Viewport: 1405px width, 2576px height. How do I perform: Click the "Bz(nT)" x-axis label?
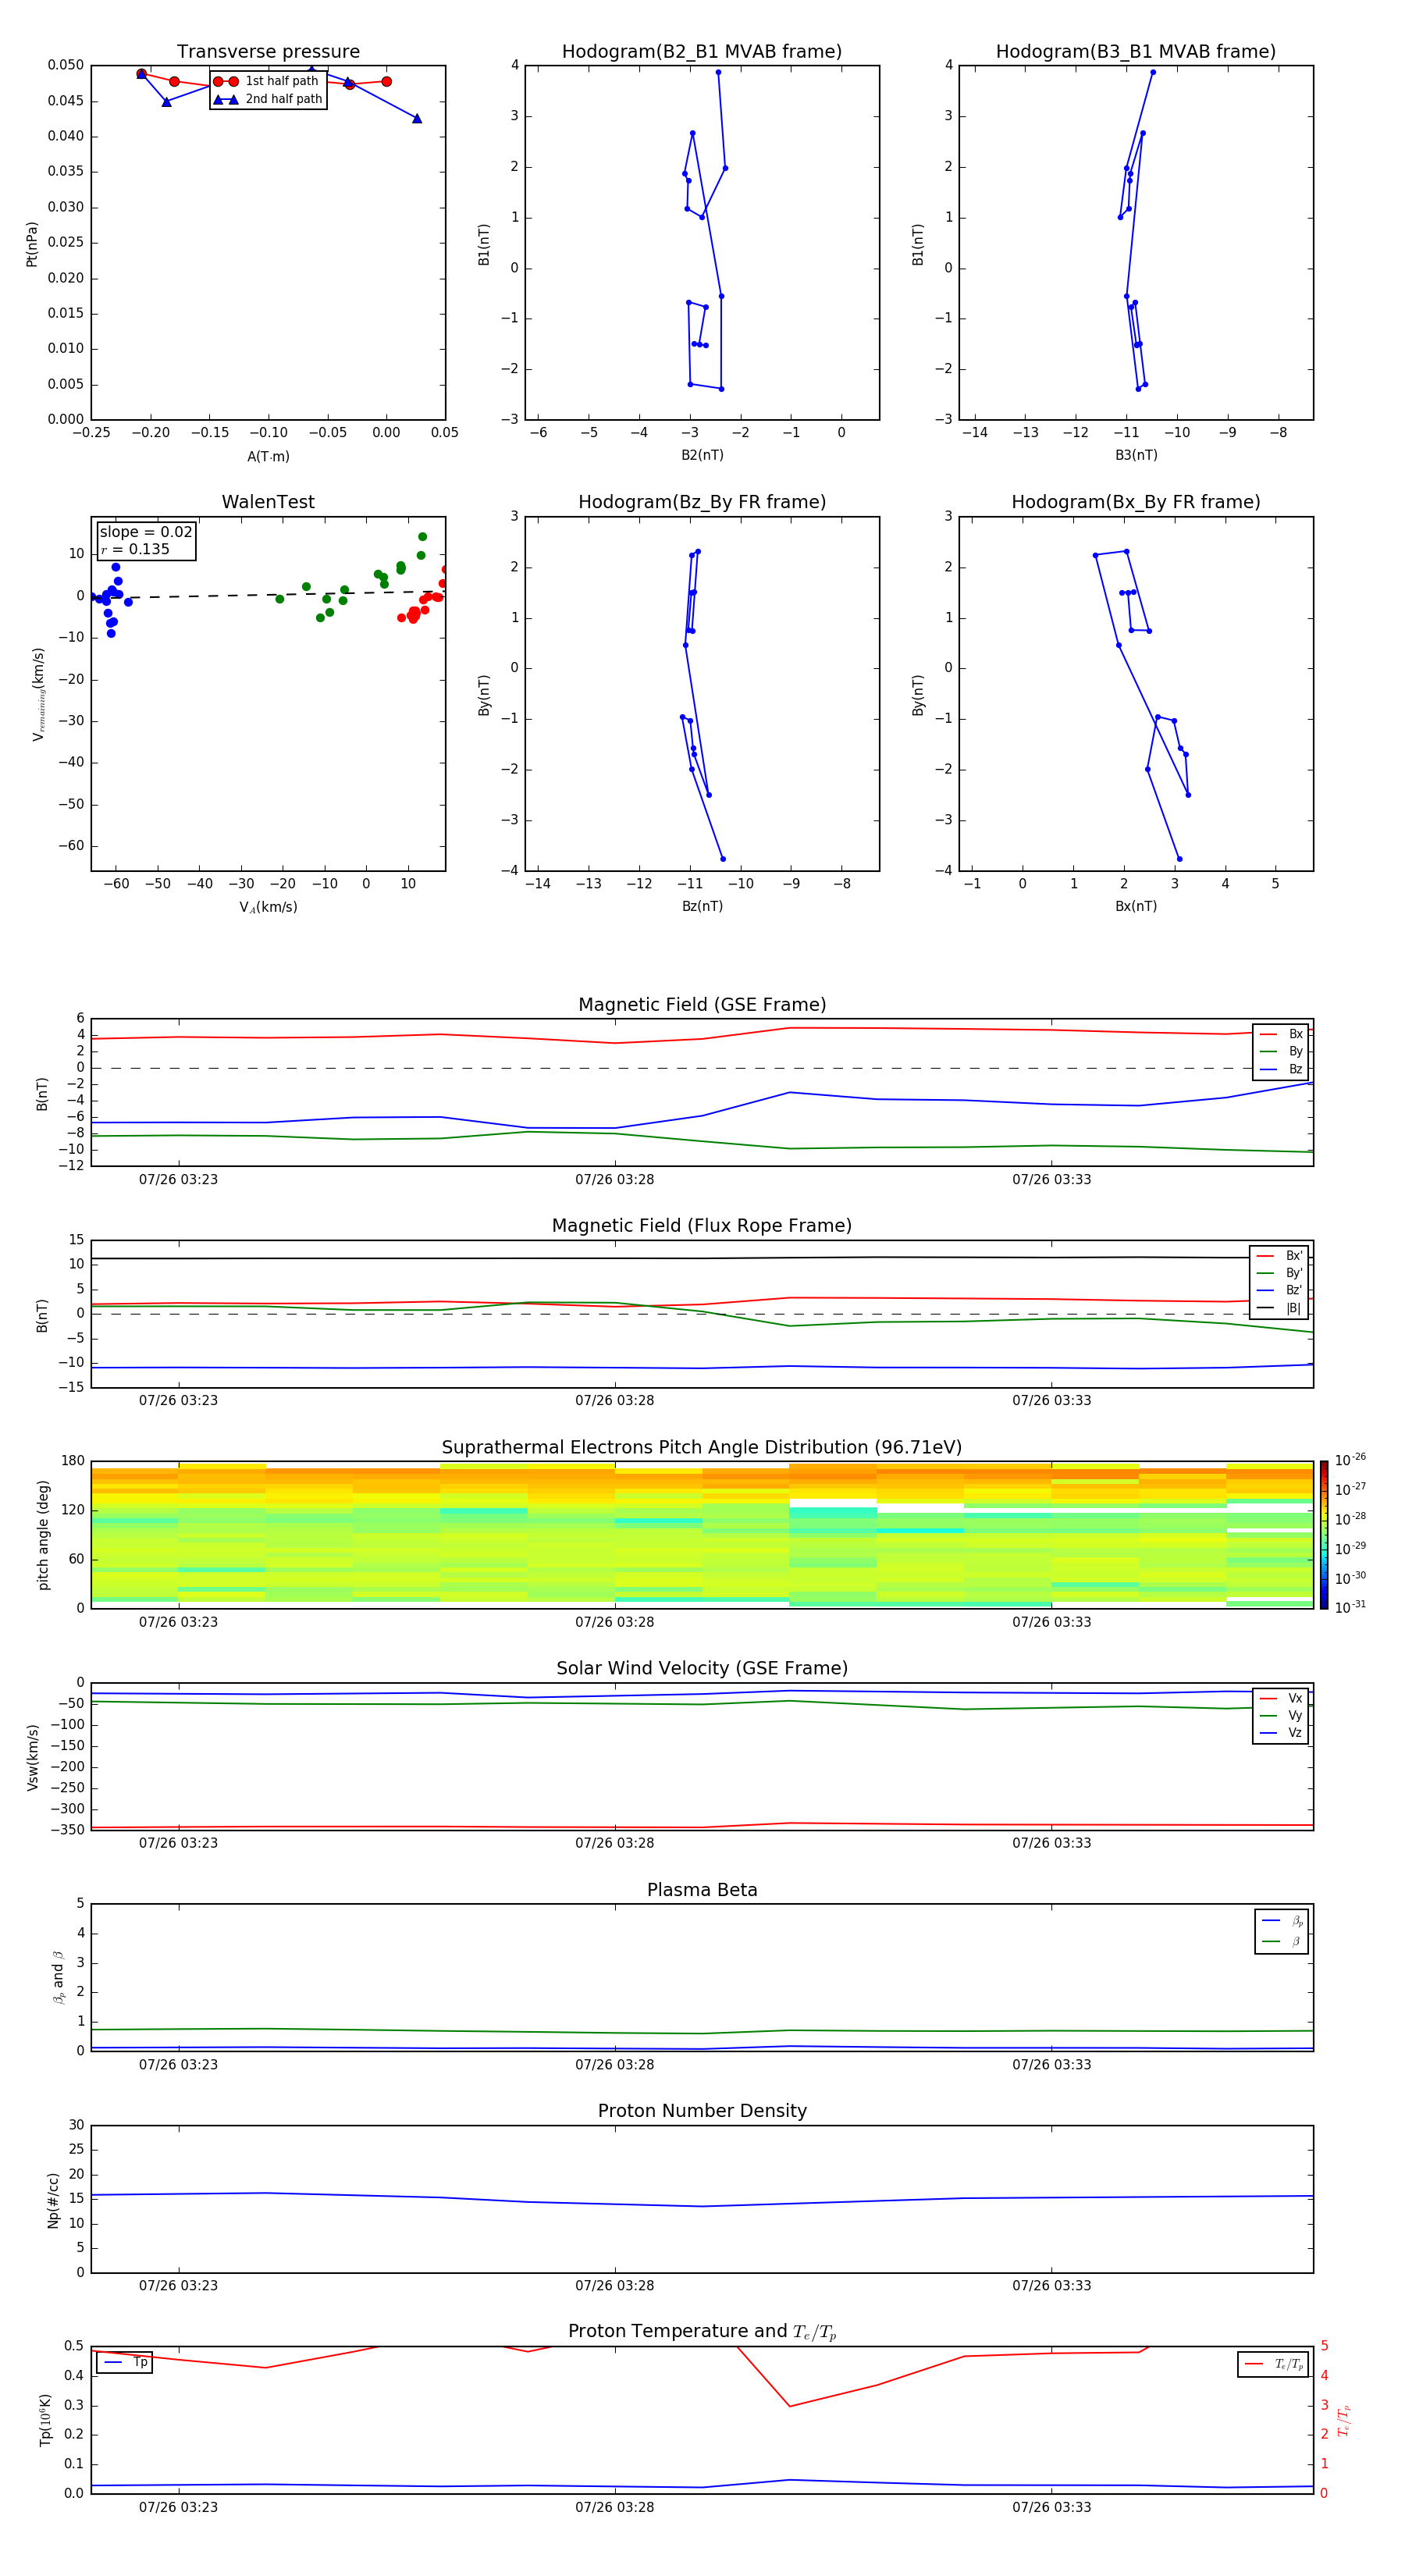702,906
